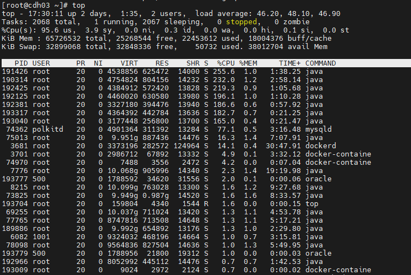Select PID 69255 row
Viewport: 411px width, 275px height.
(17, 212)
